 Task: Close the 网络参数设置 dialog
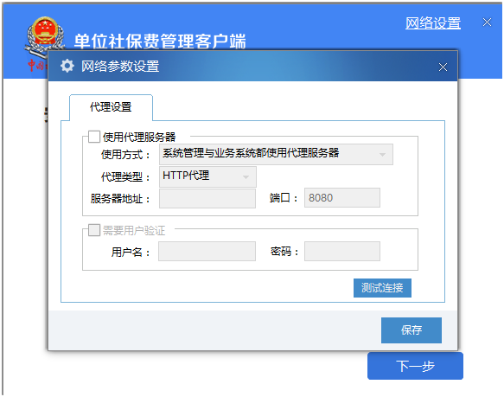[x=443, y=67]
